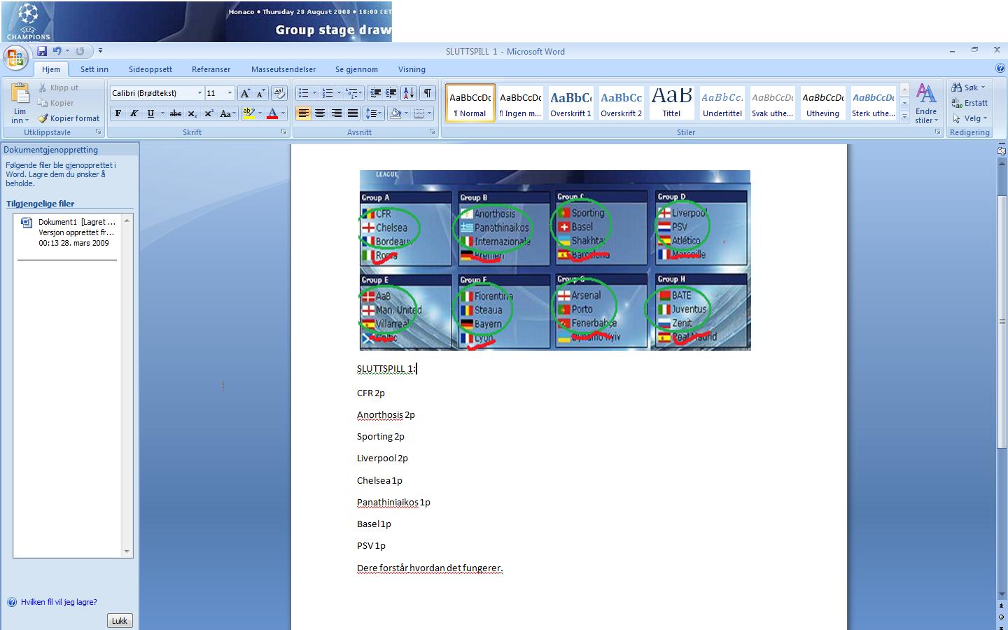Click Erstatt replace tool
Screen dimensions: 1008x630
969,103
